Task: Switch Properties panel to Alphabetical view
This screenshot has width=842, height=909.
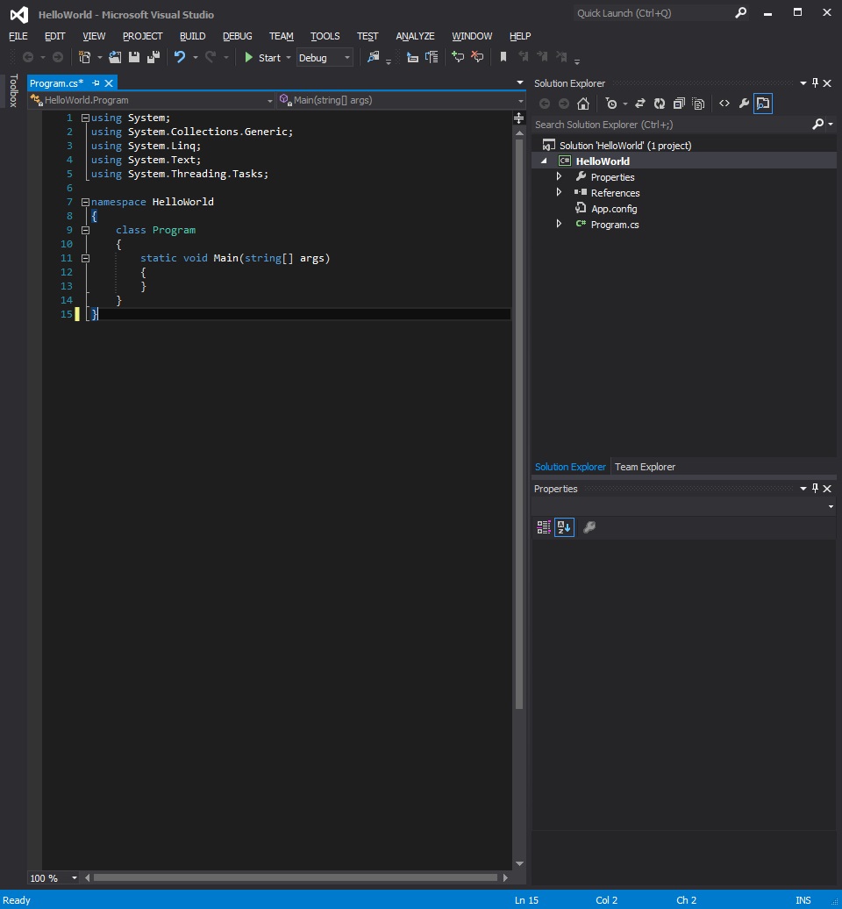Action: (x=564, y=527)
